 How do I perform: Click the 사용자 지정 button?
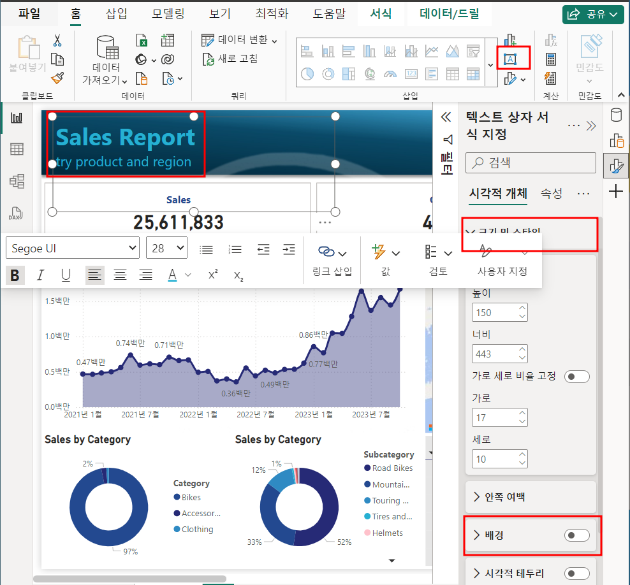502,260
